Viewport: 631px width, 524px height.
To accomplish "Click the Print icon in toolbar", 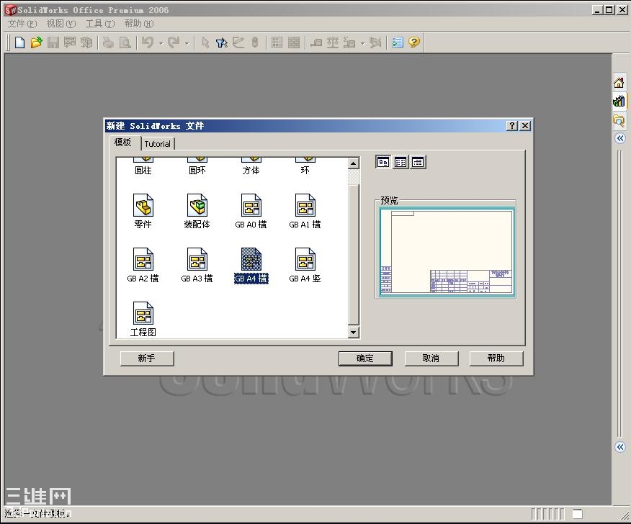I will 108,42.
